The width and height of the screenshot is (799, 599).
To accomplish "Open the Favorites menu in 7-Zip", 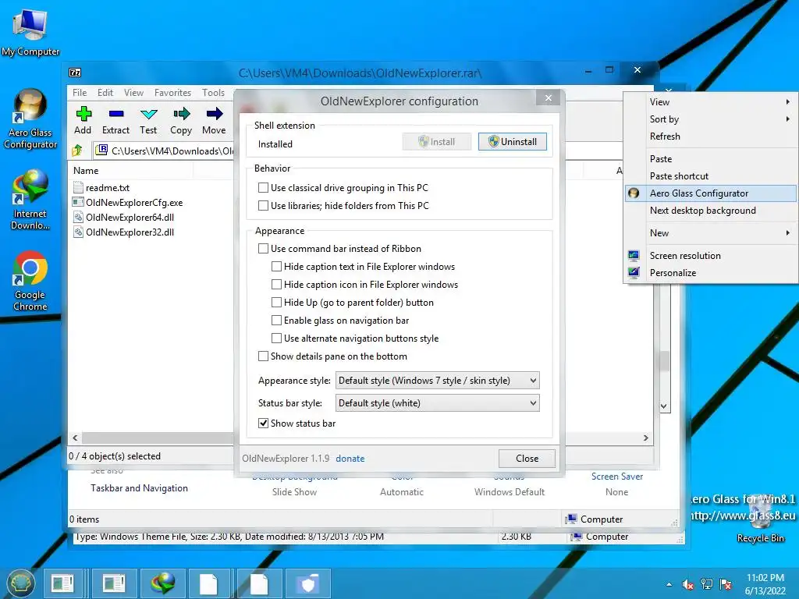I will (172, 93).
